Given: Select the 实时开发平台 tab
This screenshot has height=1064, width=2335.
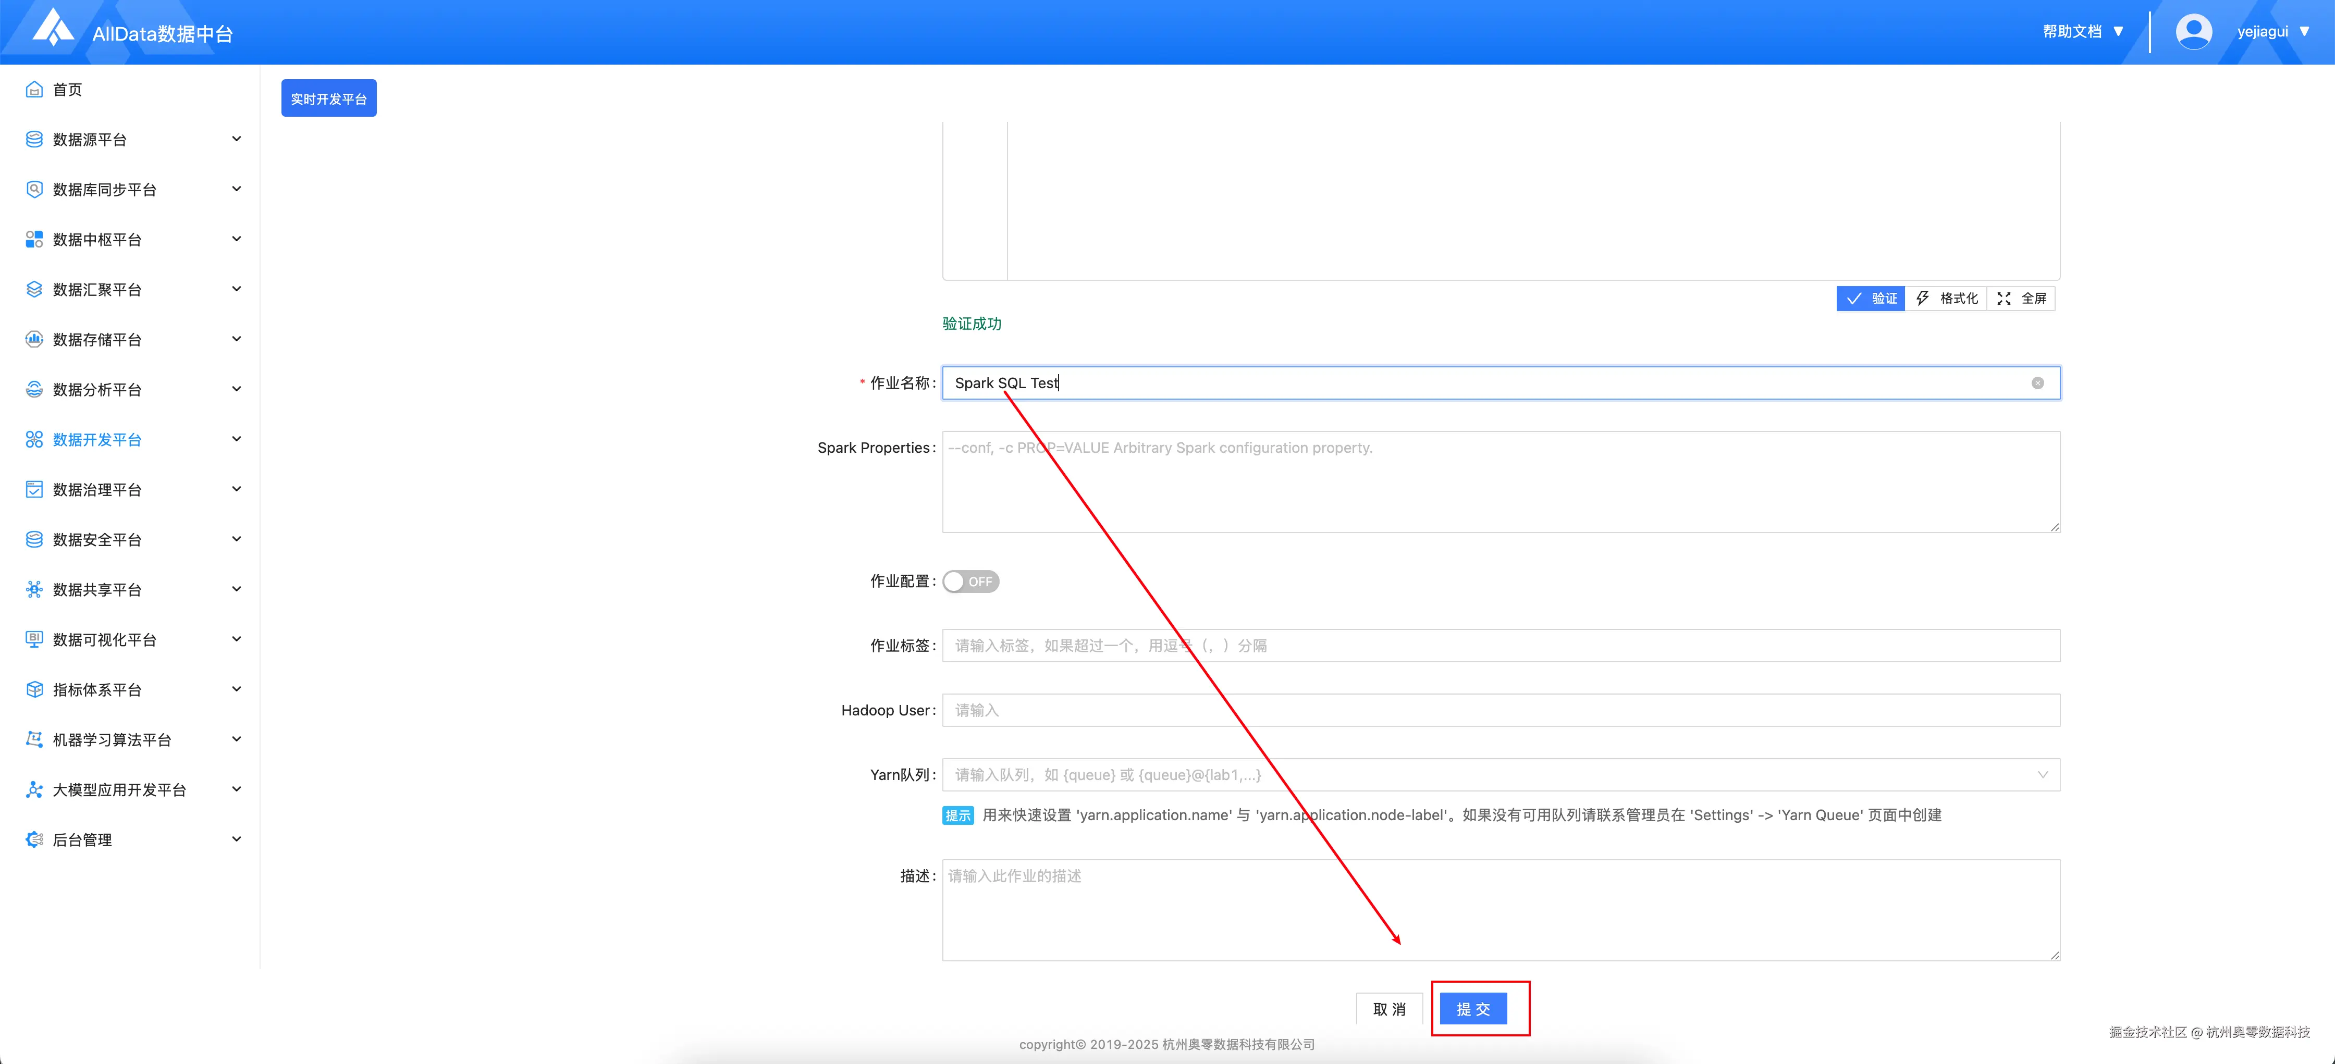Looking at the screenshot, I should pos(328,99).
